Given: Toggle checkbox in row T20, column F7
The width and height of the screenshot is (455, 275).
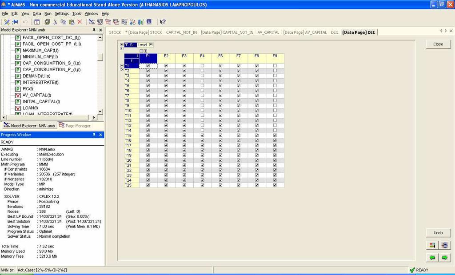Looking at the screenshot, I should tap(239, 160).
